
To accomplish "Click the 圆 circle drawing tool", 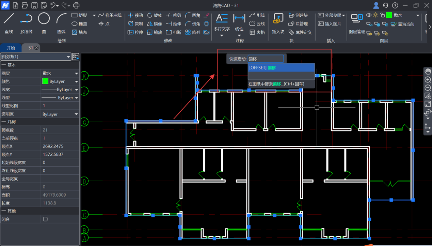I will 44,22.
